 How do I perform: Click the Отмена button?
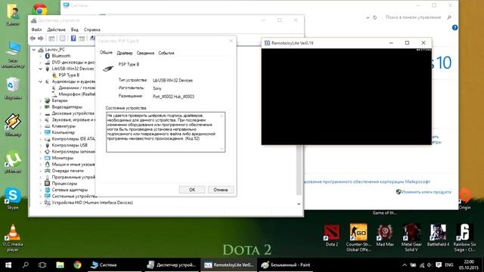[220, 190]
